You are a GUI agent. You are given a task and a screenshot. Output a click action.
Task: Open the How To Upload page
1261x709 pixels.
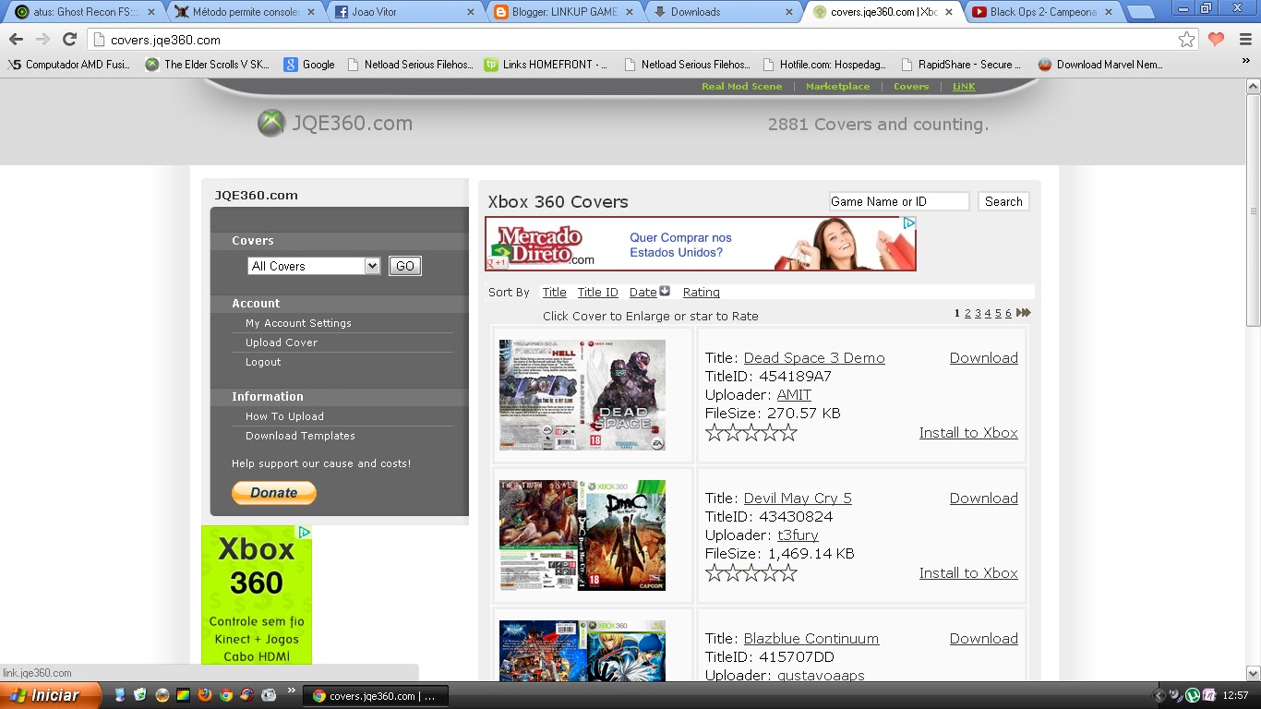(284, 416)
